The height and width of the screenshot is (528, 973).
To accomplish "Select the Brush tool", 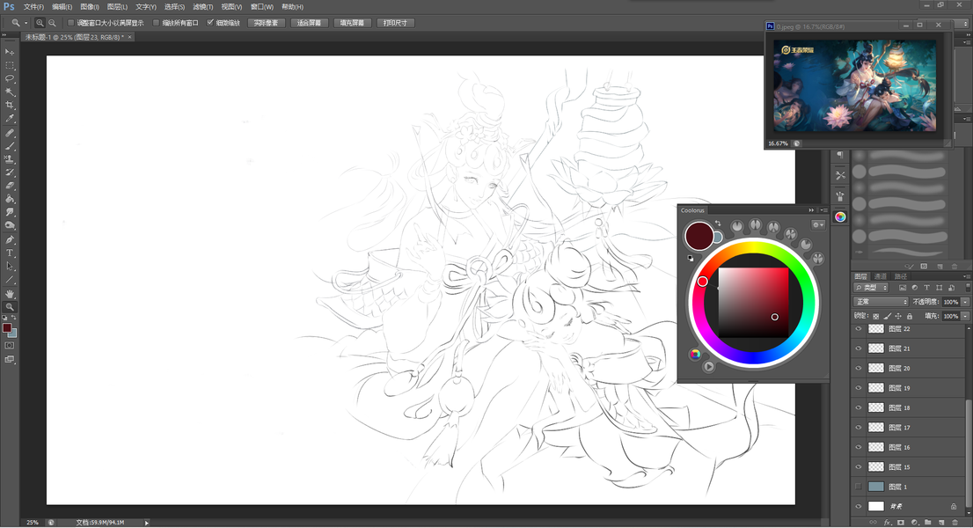I will (x=10, y=146).
